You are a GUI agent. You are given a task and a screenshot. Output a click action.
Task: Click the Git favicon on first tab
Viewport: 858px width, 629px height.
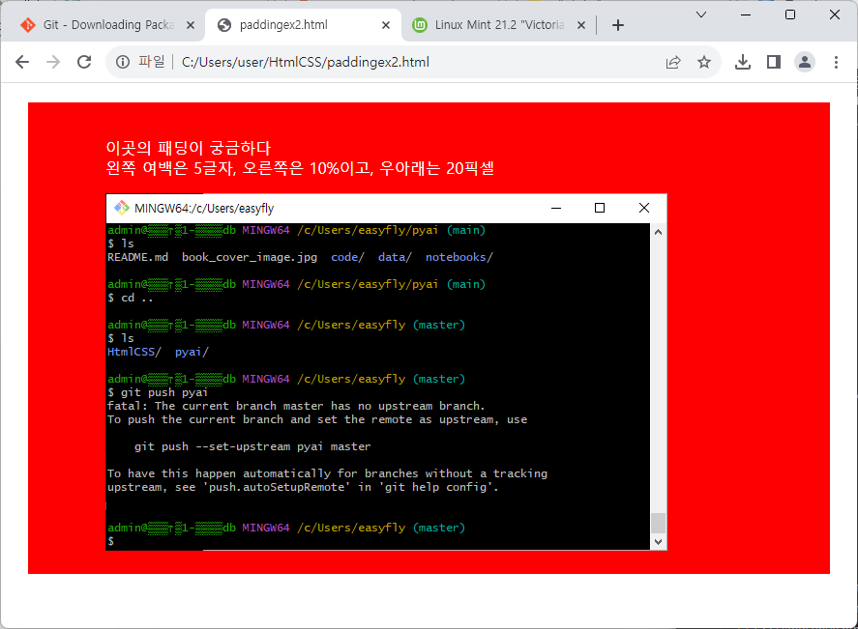coord(28,25)
